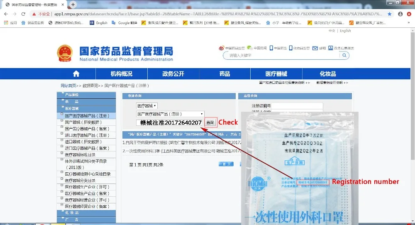Image resolution: width=415 pixels, height=225 pixels.
Task: Open 国产和进口药品本位码查询说明 link
Action: pyautogui.click(x=284, y=83)
